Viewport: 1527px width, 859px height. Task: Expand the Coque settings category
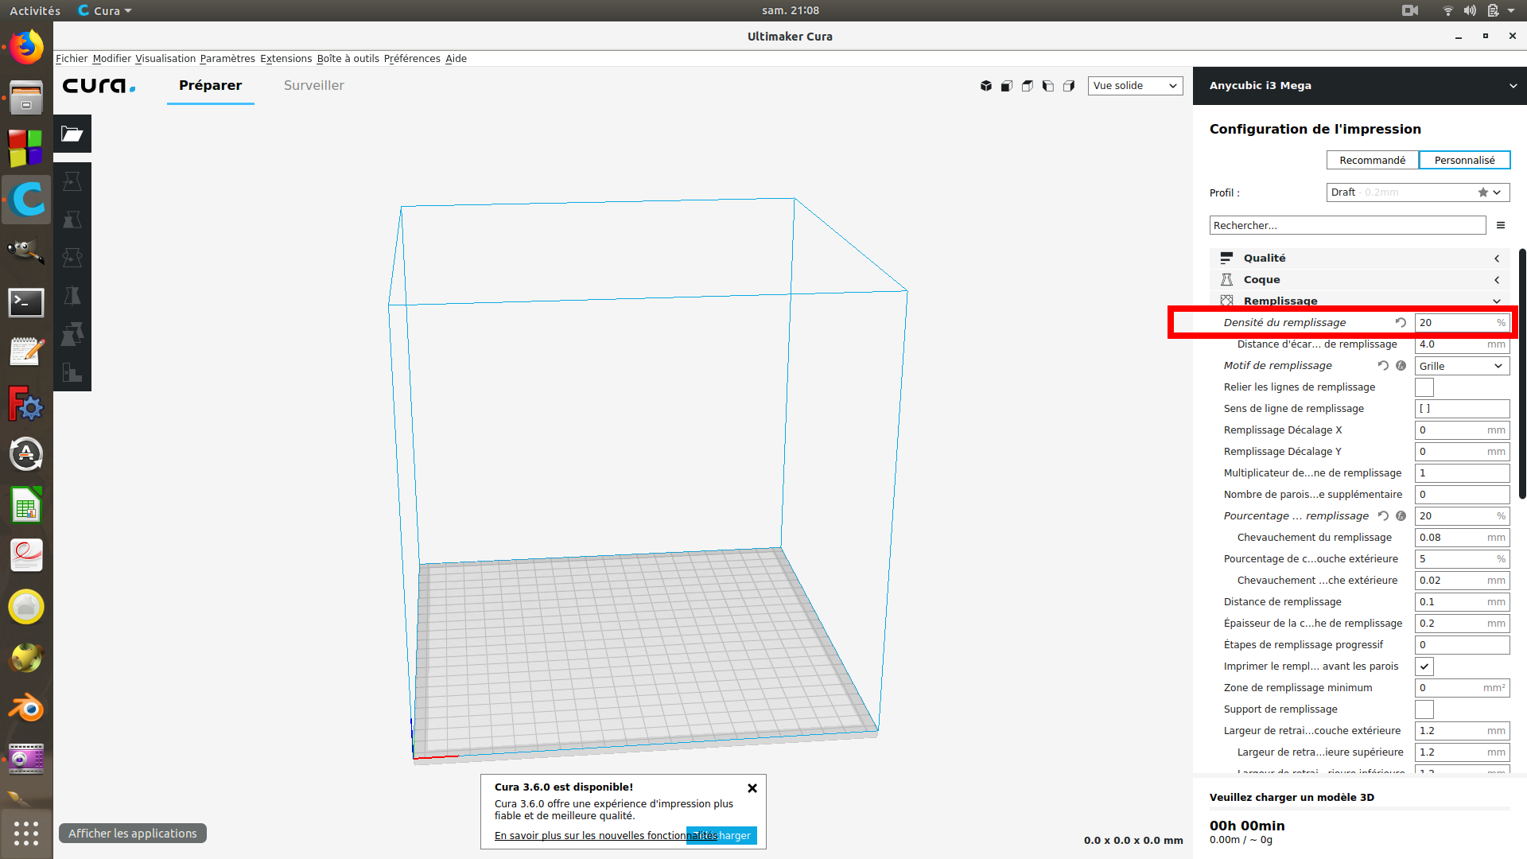(x=1360, y=280)
